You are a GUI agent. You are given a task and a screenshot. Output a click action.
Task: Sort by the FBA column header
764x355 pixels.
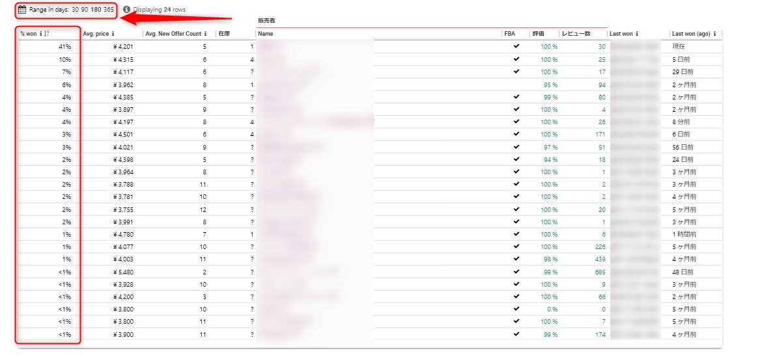(x=509, y=34)
